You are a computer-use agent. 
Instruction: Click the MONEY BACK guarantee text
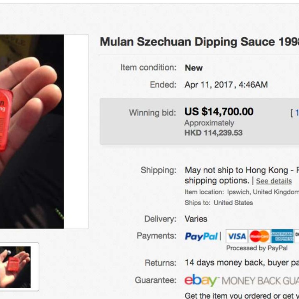click(x=260, y=281)
